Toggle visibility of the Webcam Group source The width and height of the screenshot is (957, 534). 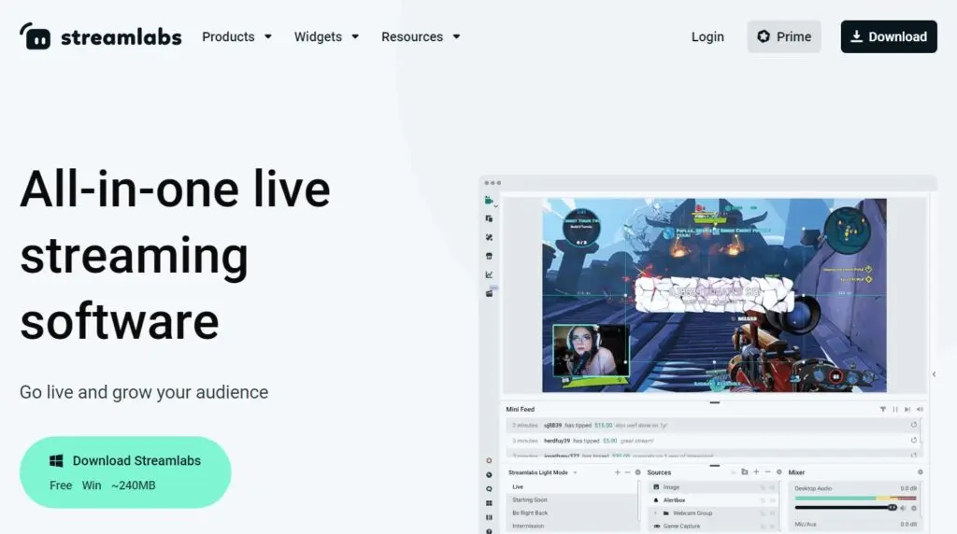(772, 513)
